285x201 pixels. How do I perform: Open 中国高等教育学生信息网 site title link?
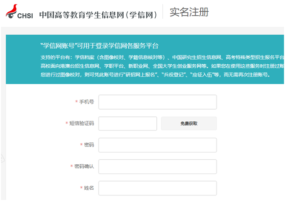pyautogui.click(x=98, y=15)
